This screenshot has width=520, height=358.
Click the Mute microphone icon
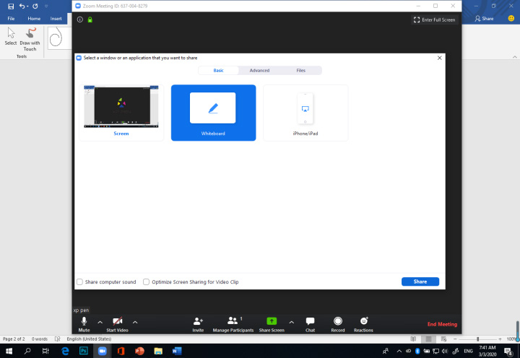tap(84, 321)
